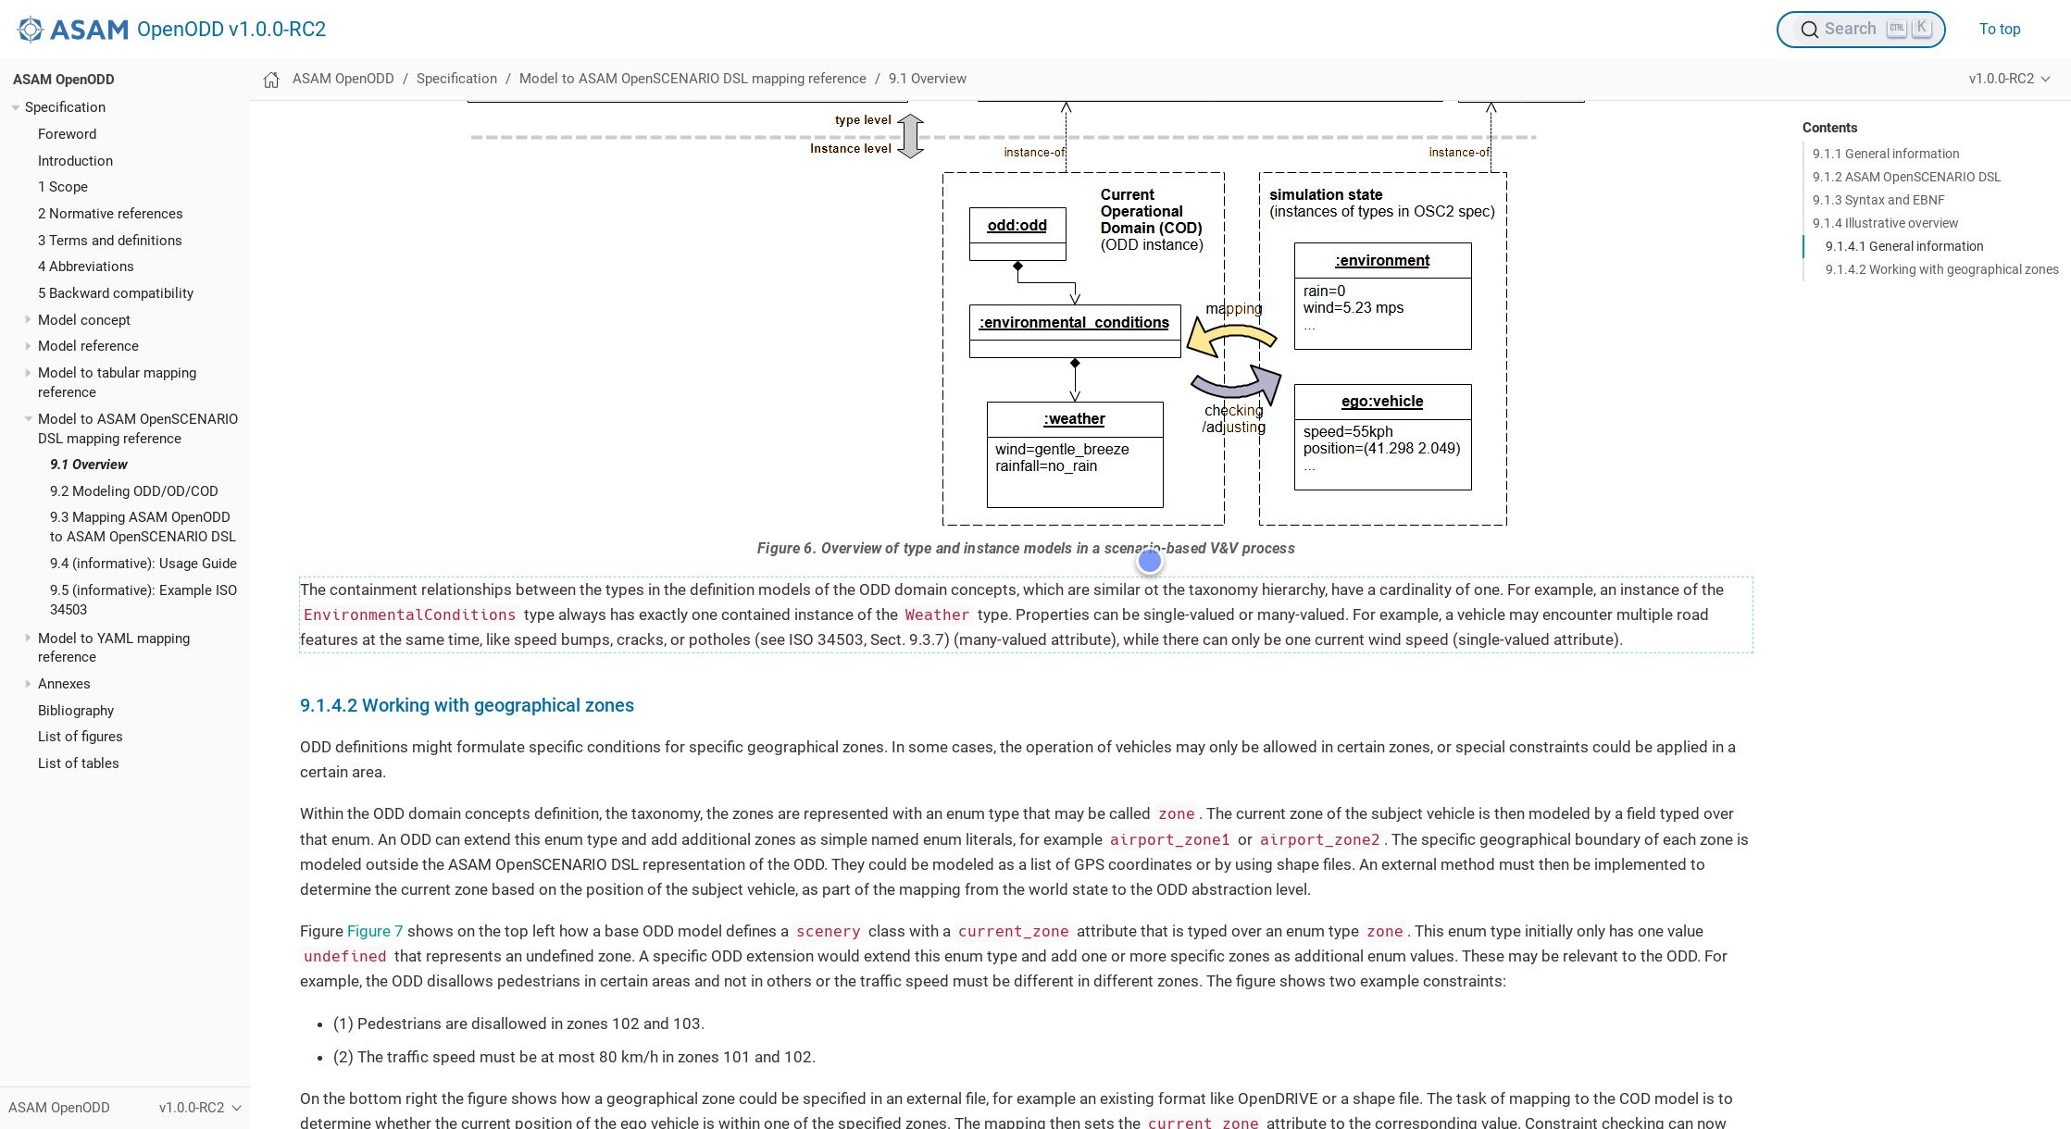Image resolution: width=2071 pixels, height=1129 pixels.
Task: Click the undefined code literal
Action: (344, 957)
